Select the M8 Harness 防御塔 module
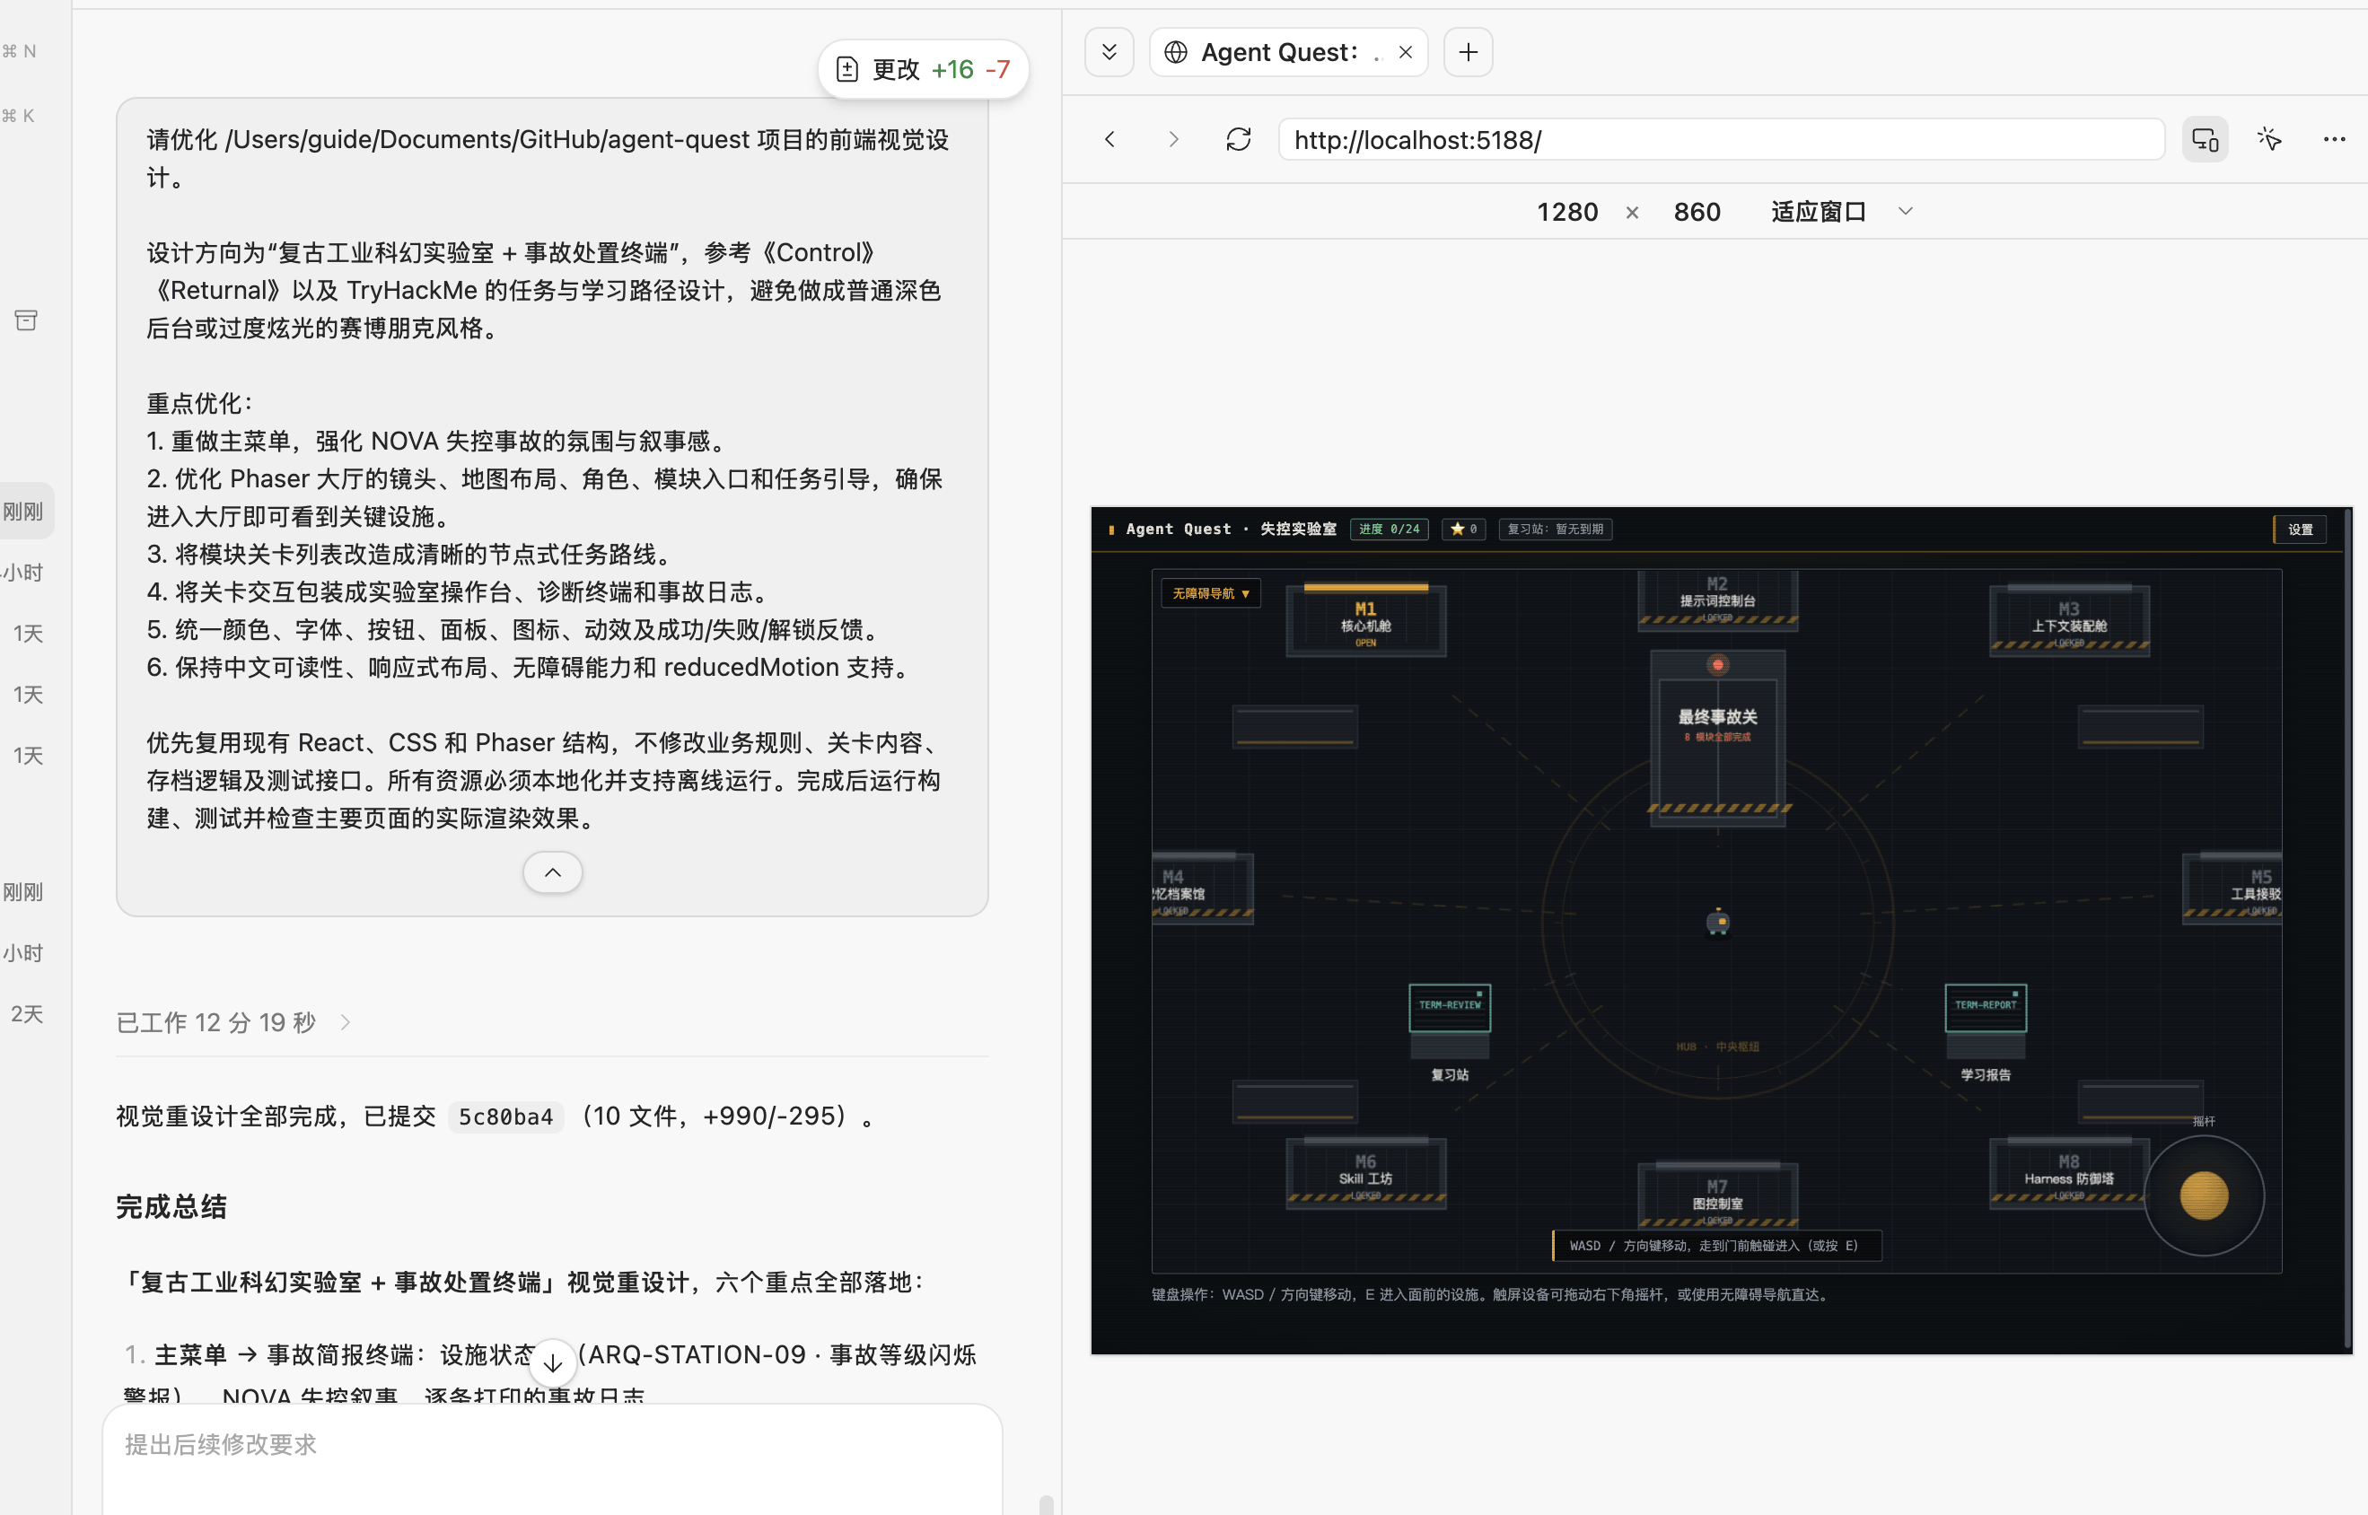Image resolution: width=2368 pixels, height=1515 pixels. pos(2069,1175)
